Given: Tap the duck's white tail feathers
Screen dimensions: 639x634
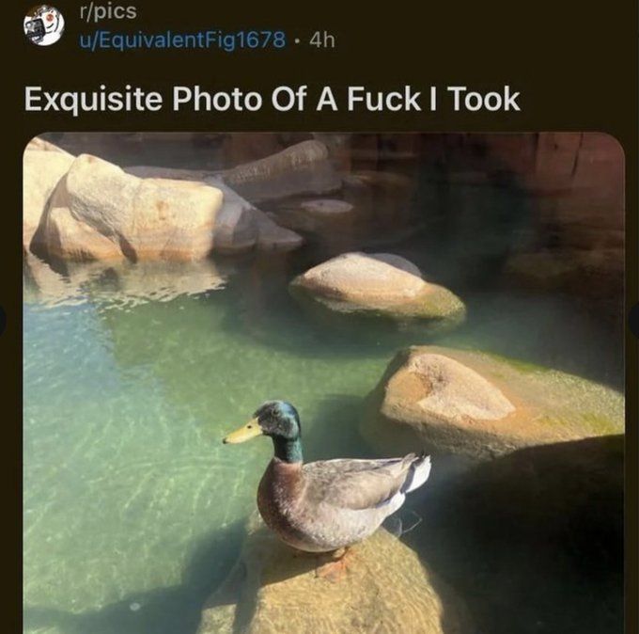Looking at the screenshot, I should click(417, 473).
